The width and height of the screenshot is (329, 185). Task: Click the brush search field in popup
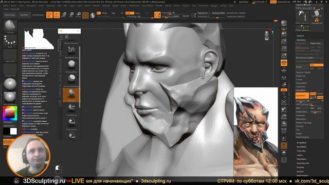tap(69, 31)
